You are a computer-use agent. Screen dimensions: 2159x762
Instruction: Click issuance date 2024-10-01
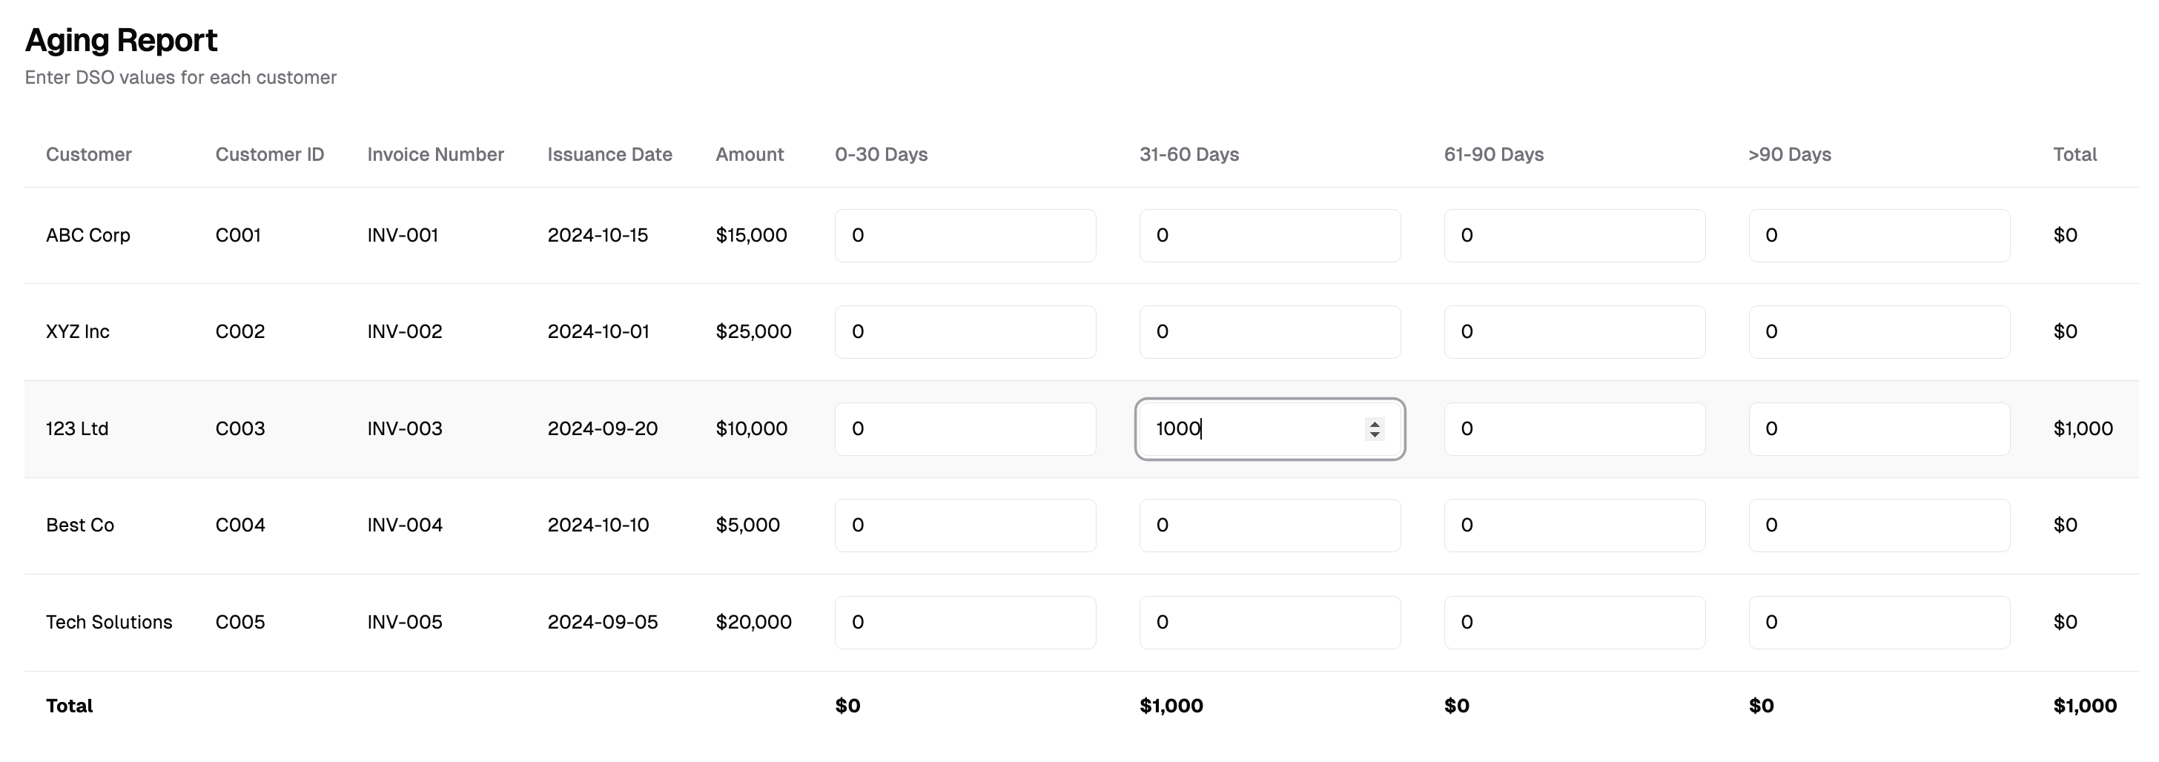(598, 332)
